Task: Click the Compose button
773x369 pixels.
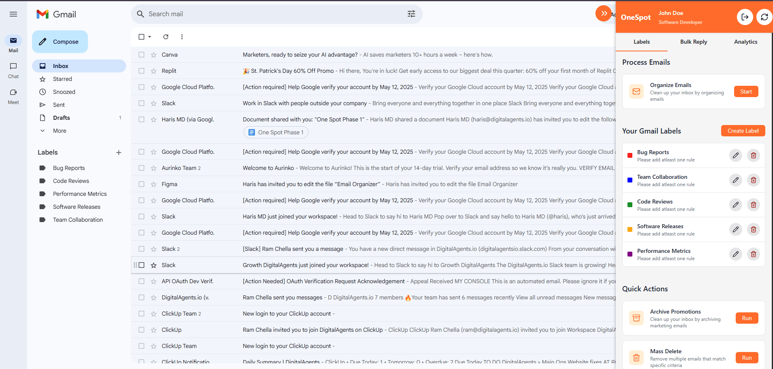Action: (x=60, y=42)
